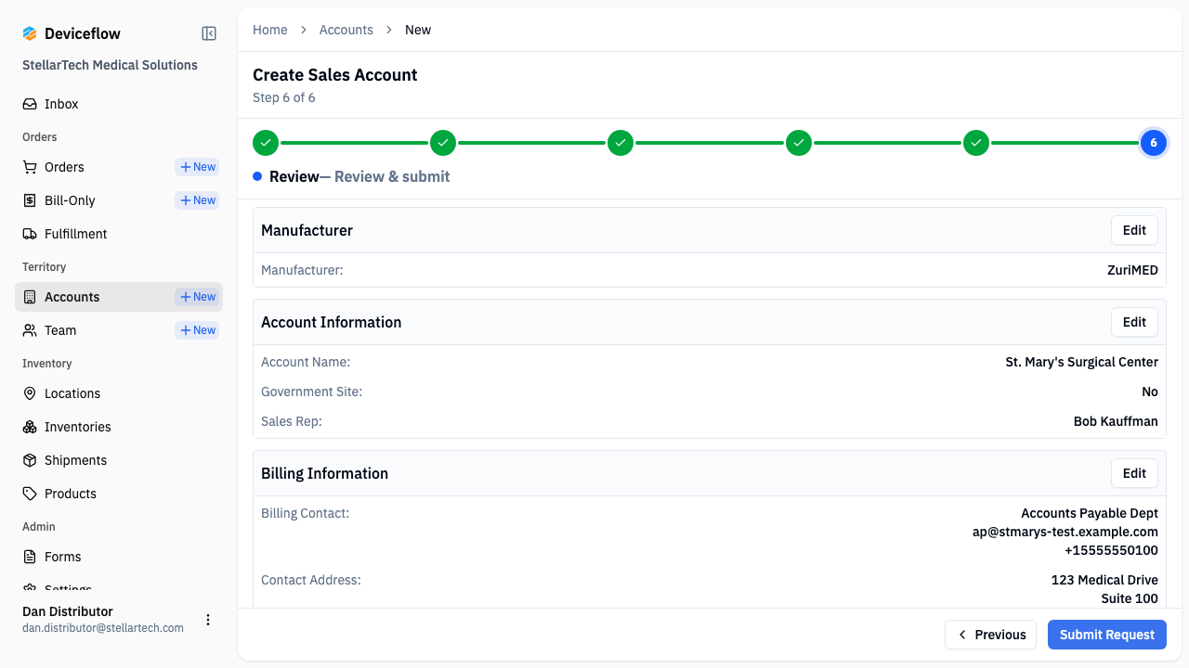Open the Inbox tray icon

tap(30, 104)
